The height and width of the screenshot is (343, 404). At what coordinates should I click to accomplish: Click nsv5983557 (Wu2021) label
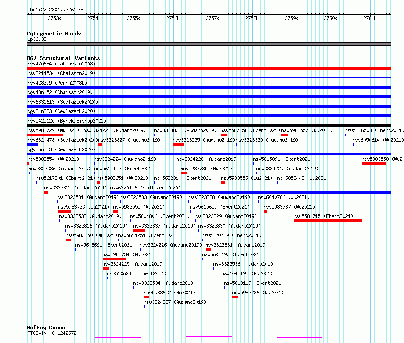[307, 130]
